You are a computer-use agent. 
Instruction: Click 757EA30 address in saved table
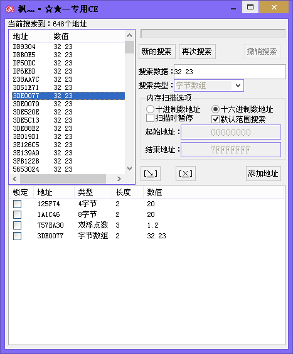click(x=50, y=225)
